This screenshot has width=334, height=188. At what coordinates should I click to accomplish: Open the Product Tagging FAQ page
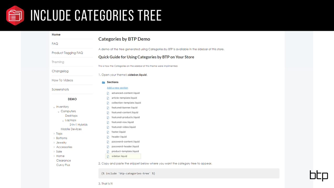(x=67, y=53)
